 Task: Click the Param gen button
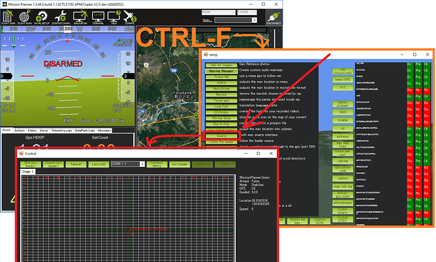pos(221,101)
